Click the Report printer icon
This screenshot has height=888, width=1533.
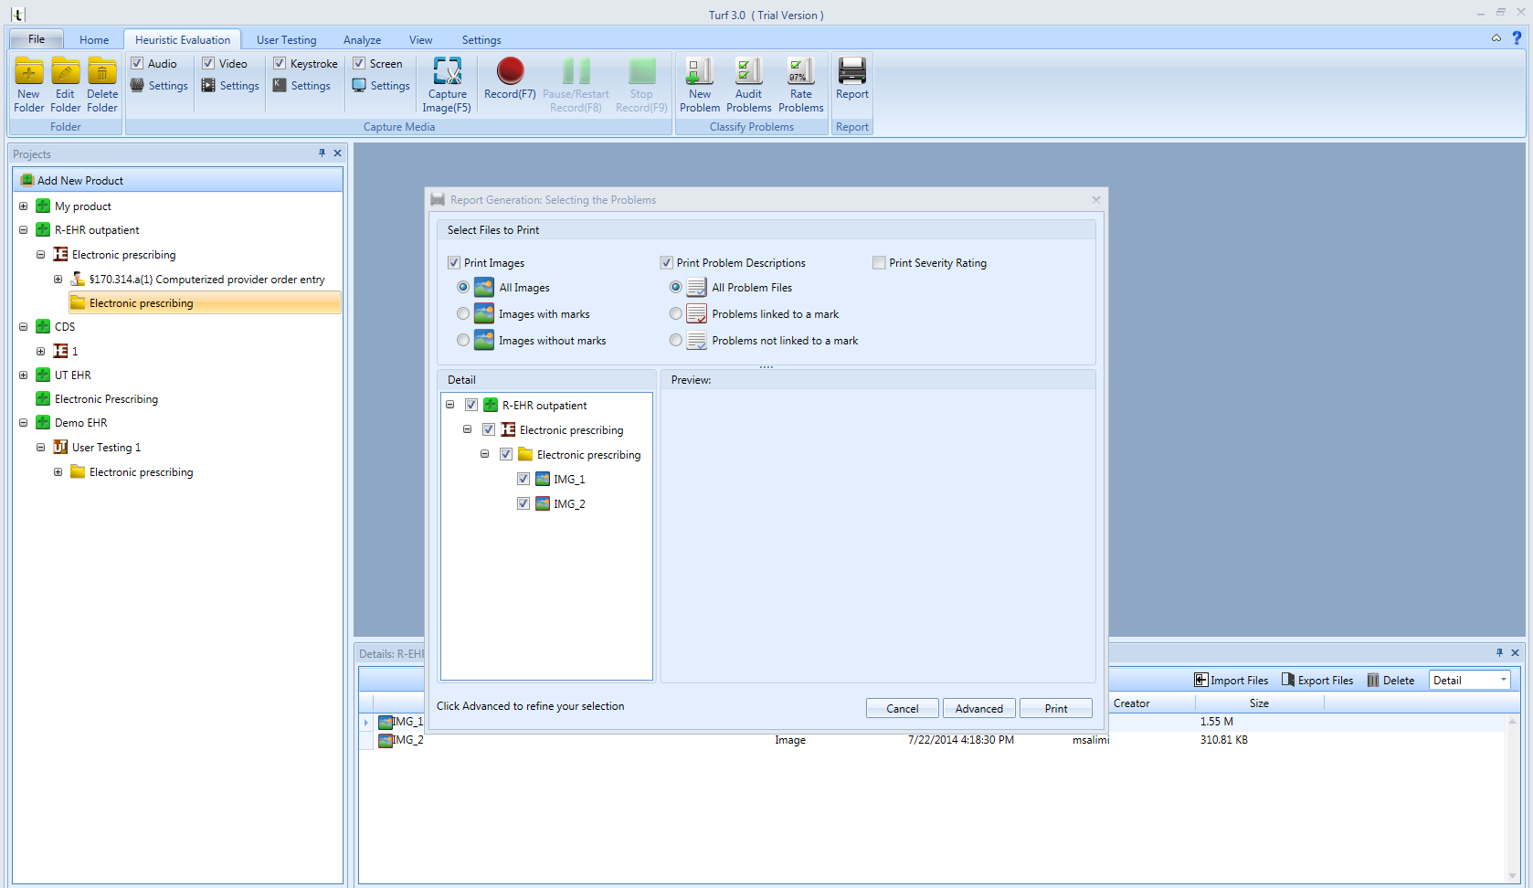pos(851,71)
